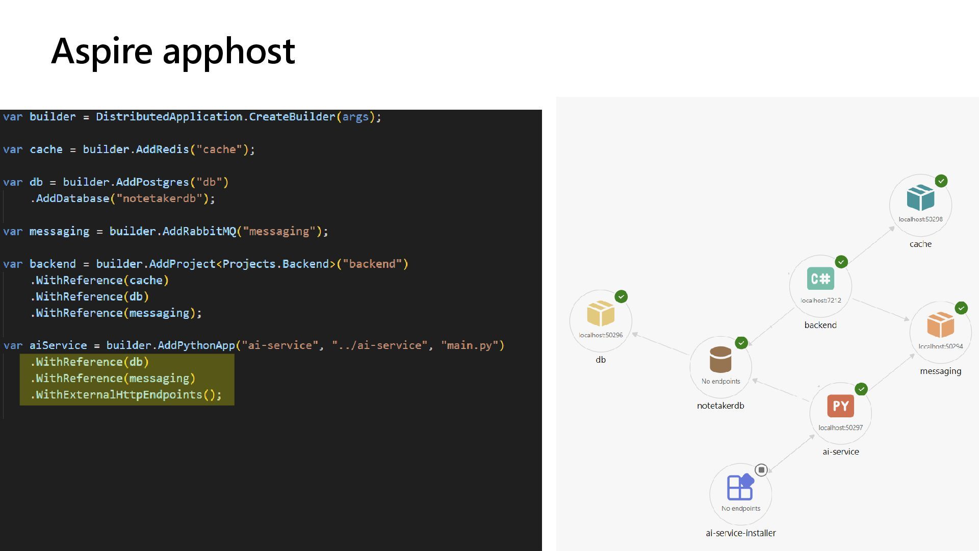Click the ai-service-installer blue grid icon
The height and width of the screenshot is (551, 979).
coord(740,487)
